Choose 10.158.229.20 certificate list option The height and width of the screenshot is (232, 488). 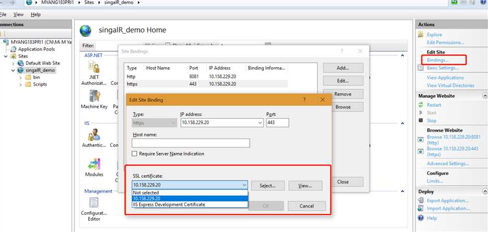(x=190, y=199)
